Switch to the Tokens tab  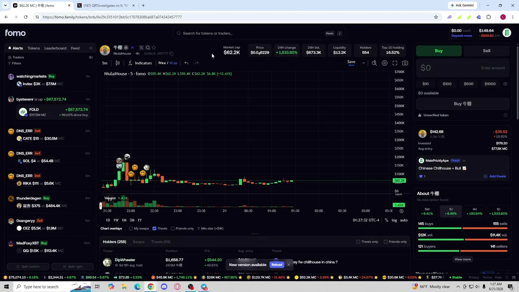tap(34, 48)
